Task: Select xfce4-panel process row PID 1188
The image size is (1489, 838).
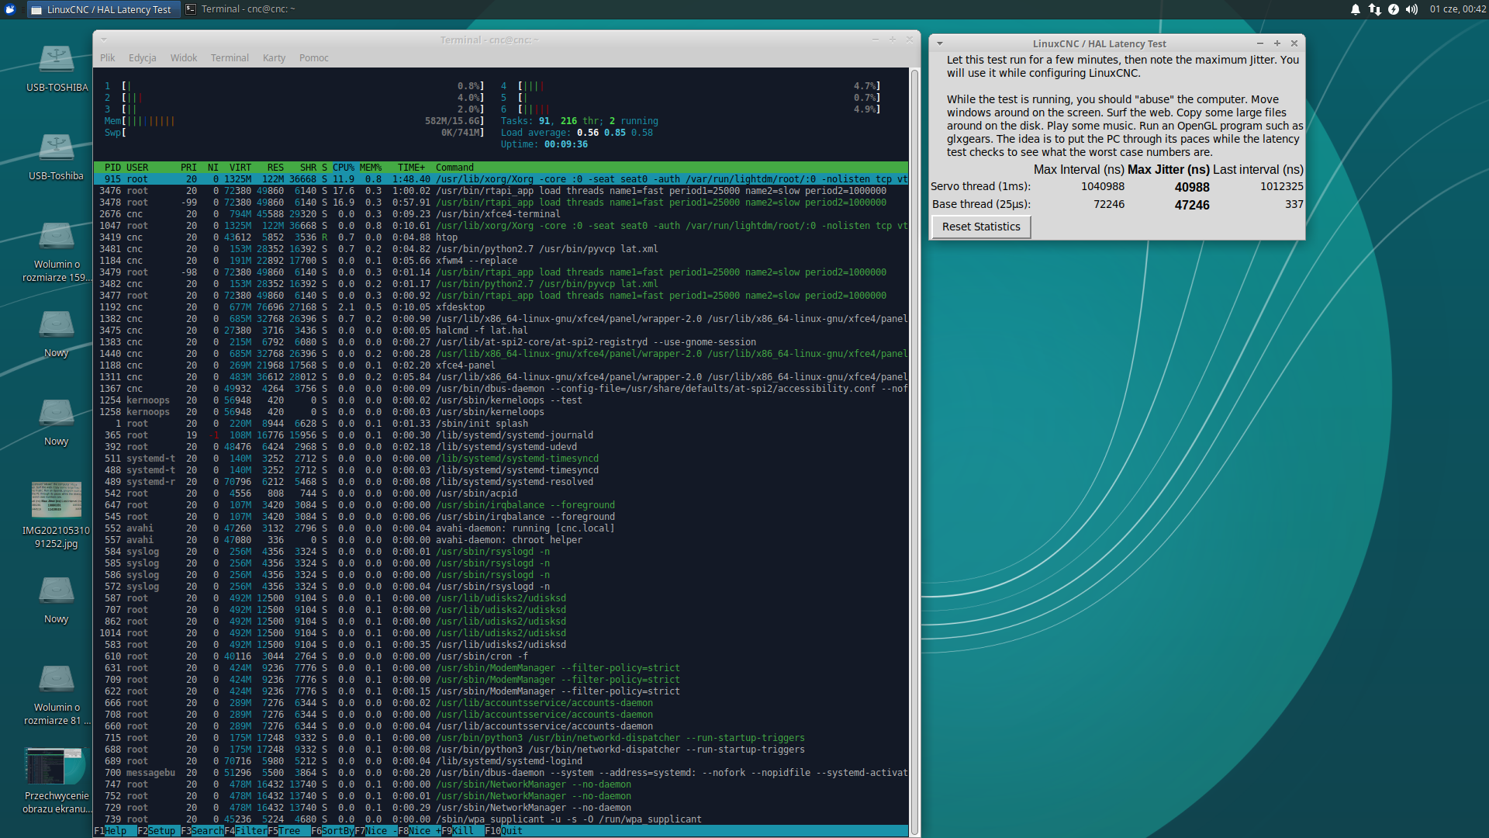Action: coord(501,365)
